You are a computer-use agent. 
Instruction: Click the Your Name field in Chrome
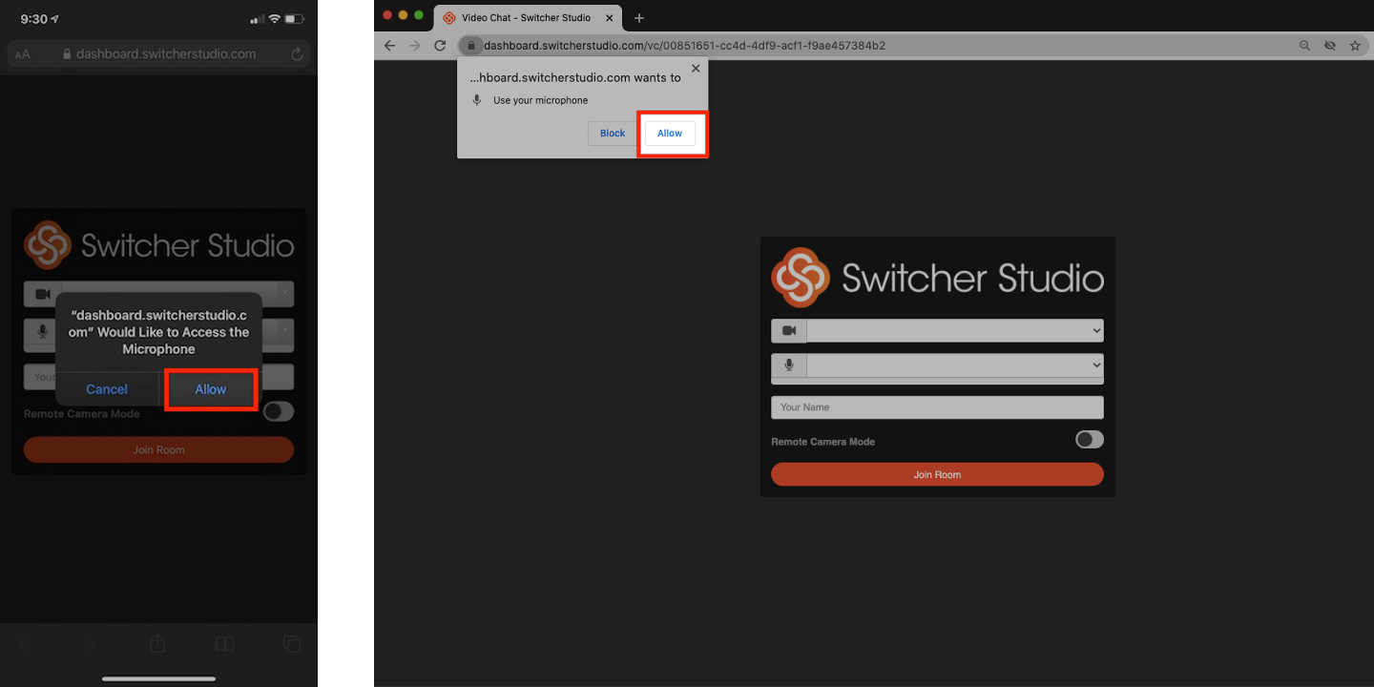point(937,407)
